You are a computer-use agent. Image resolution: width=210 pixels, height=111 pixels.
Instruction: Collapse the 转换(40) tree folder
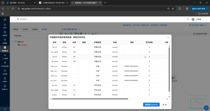[13, 42]
